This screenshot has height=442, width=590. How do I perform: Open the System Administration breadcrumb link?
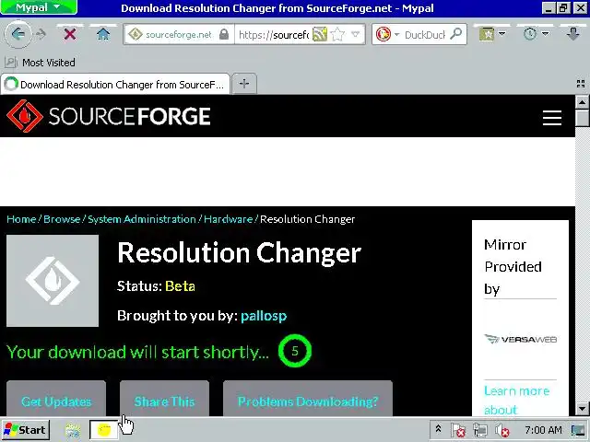coord(141,219)
